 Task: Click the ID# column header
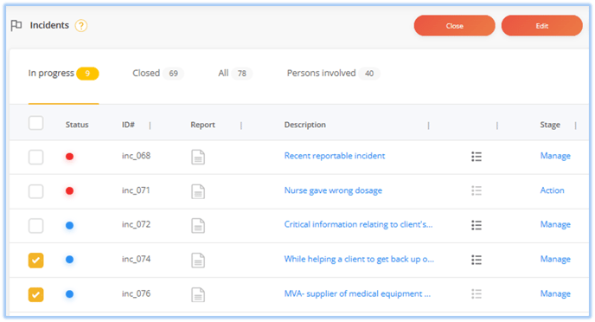pos(128,125)
